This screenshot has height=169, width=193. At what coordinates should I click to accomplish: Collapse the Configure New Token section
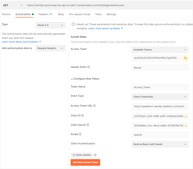point(72,79)
